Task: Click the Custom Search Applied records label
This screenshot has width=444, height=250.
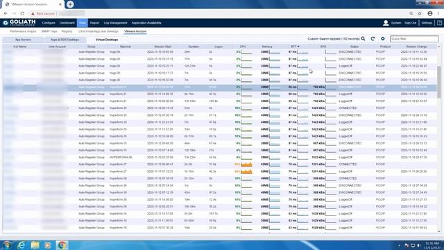Action: tap(334, 39)
